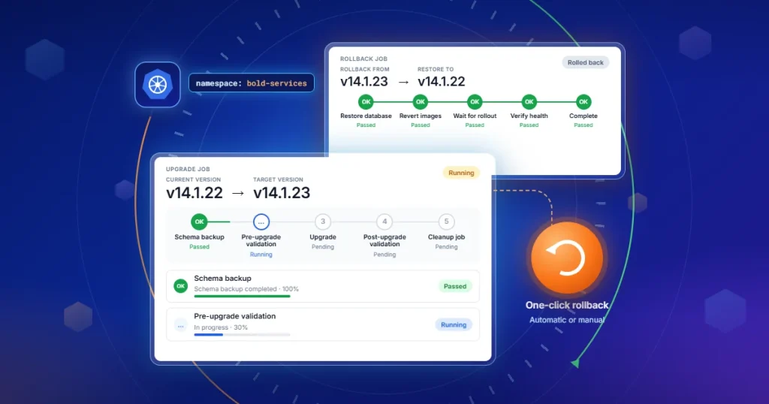Click the Kubernetes helm wheel icon

coord(158,84)
